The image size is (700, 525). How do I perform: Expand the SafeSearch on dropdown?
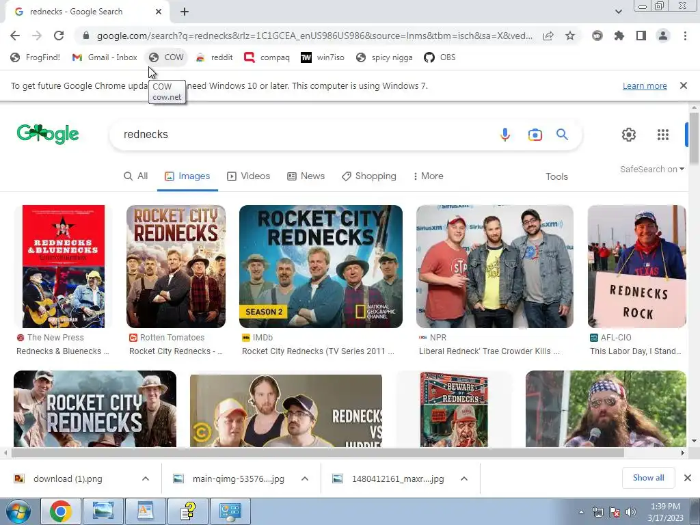pos(651,170)
